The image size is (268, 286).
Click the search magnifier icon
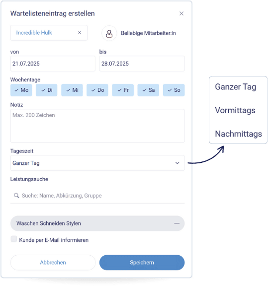coord(16,196)
